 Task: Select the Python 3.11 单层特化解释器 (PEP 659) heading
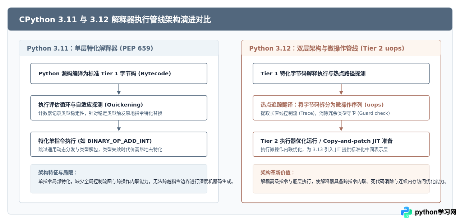(90, 48)
